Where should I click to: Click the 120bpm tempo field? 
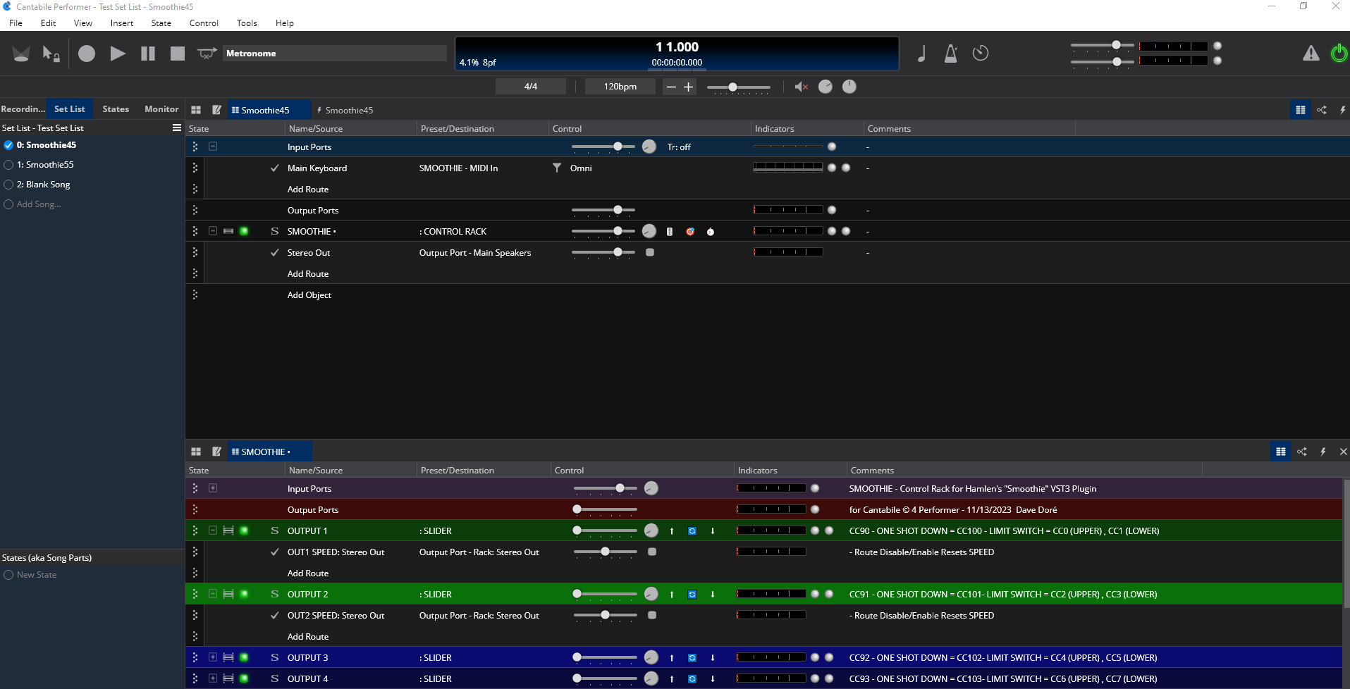(x=620, y=87)
